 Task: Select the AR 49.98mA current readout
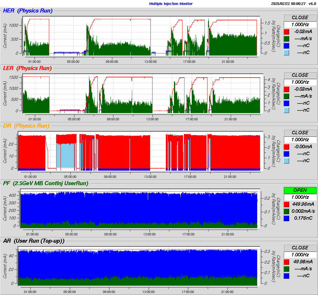(303, 262)
